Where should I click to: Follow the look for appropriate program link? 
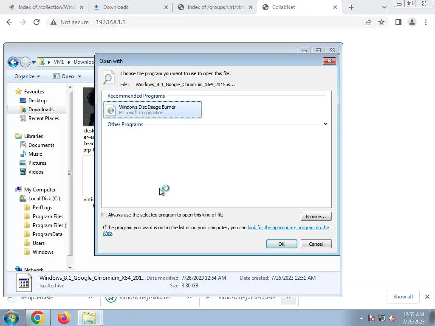[288, 228]
